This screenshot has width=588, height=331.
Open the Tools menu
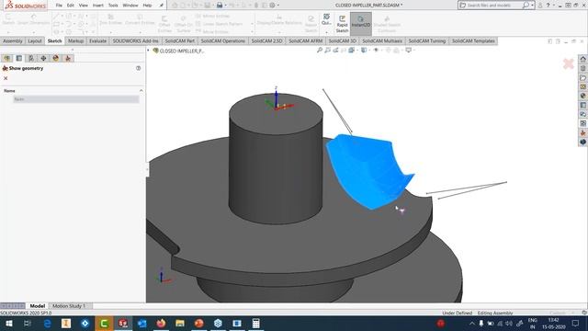click(113, 6)
